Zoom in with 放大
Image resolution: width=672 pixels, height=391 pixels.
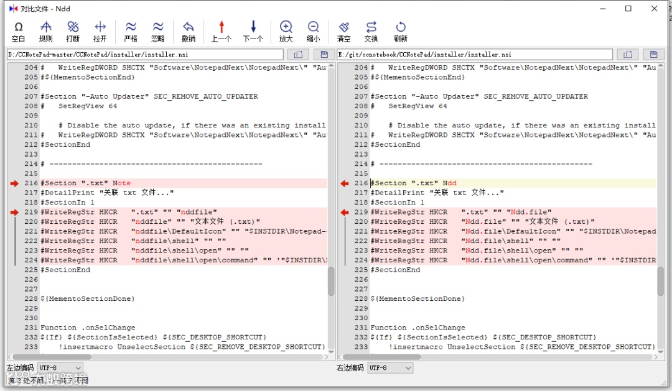(x=286, y=32)
